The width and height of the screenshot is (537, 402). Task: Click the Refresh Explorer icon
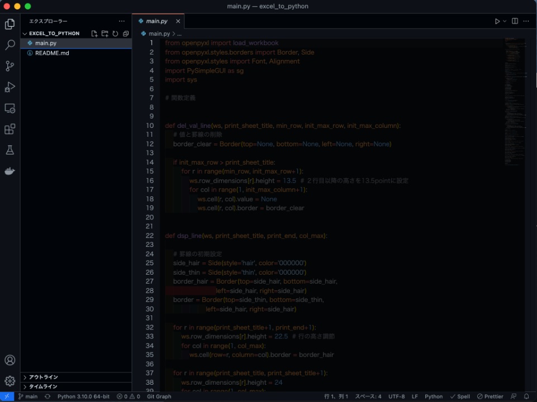[x=115, y=33]
